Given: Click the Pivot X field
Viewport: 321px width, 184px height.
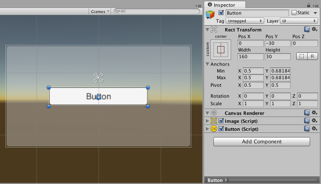Looking at the screenshot, I should [x=253, y=85].
